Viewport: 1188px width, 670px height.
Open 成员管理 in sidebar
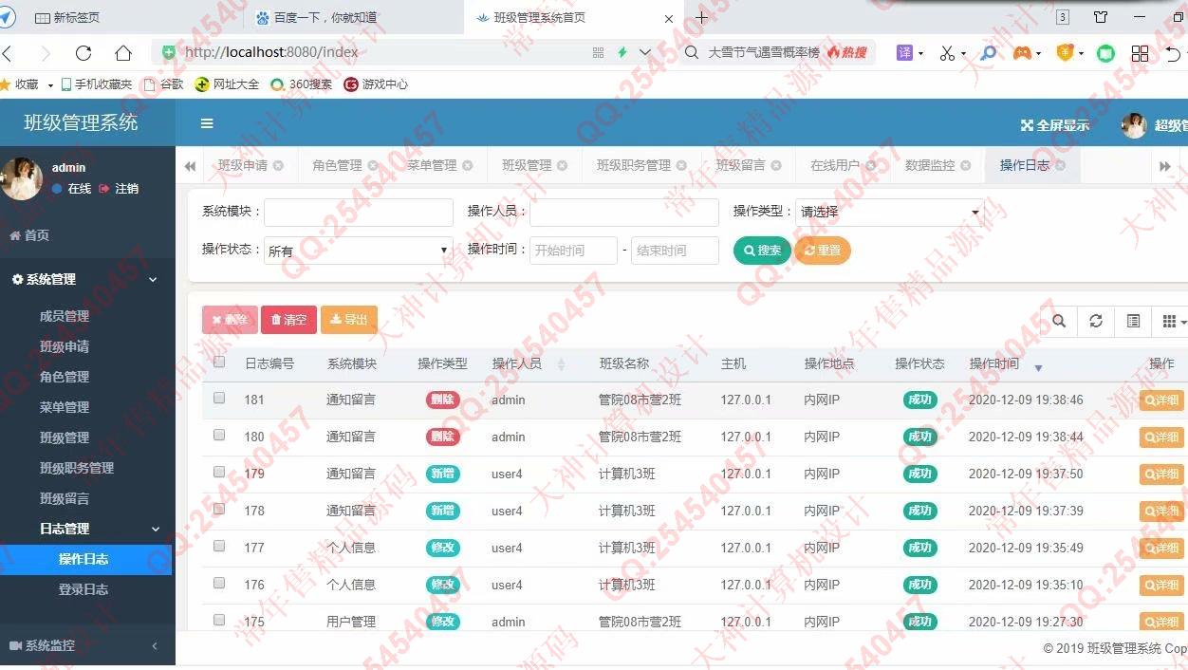(65, 316)
